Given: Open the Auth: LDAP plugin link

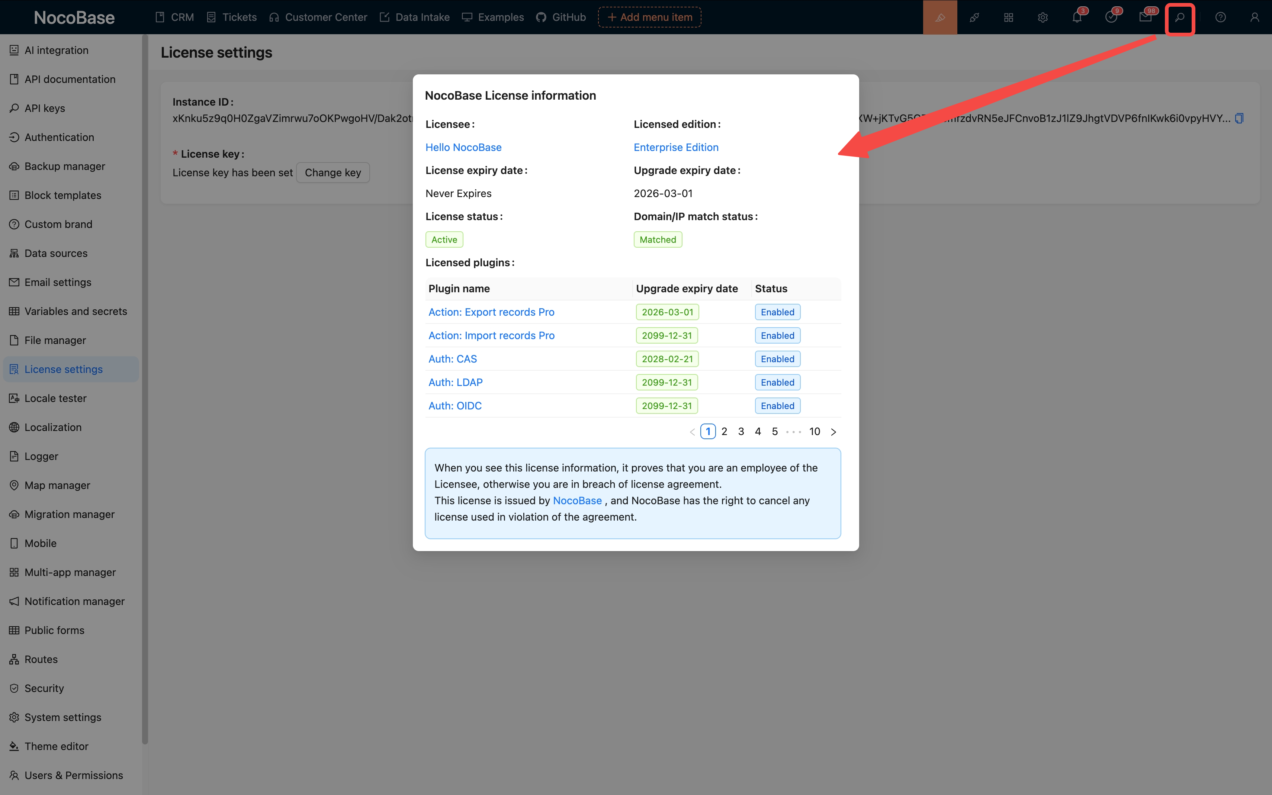Looking at the screenshot, I should (x=455, y=382).
